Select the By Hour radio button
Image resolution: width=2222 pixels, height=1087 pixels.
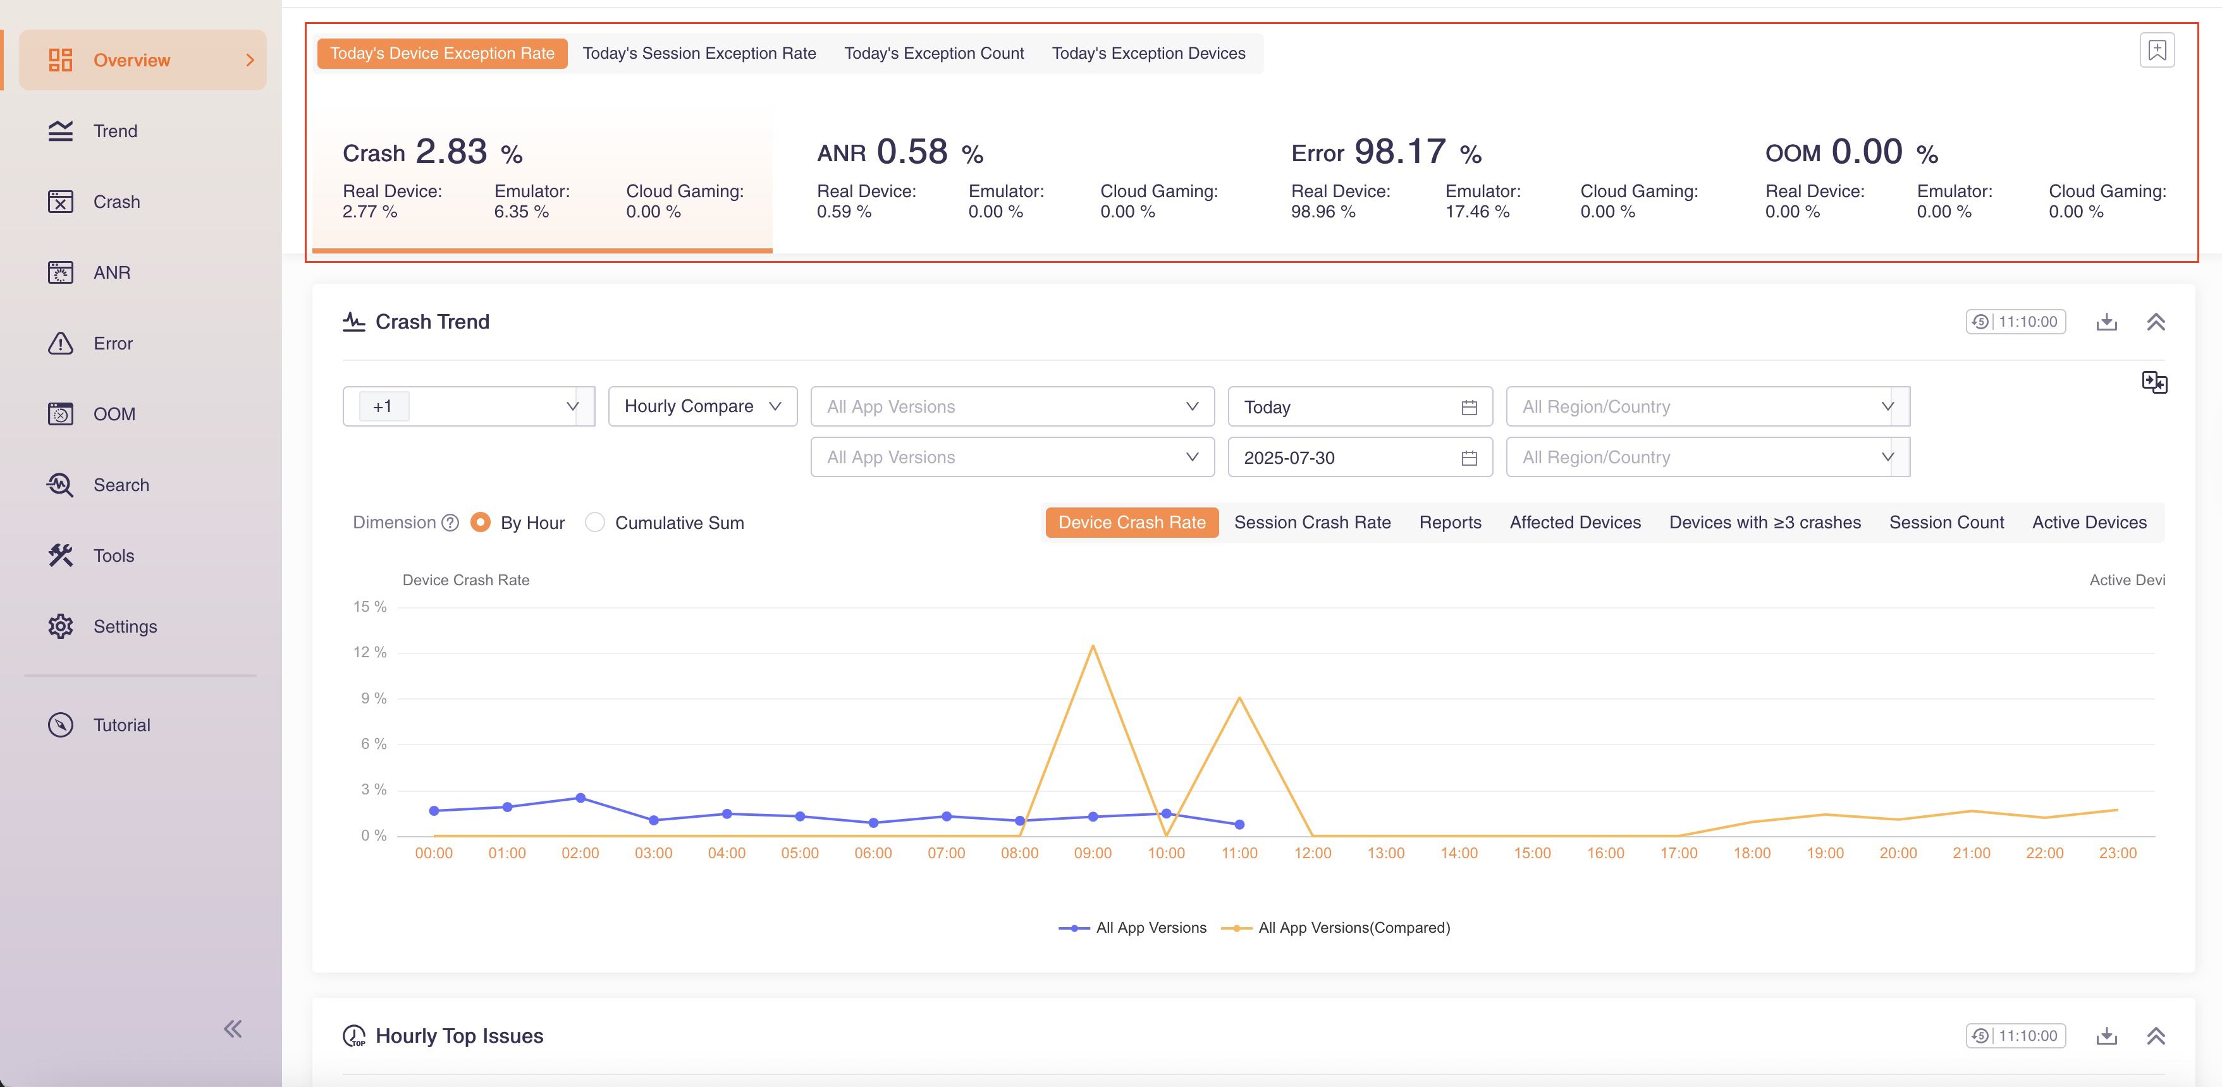(481, 523)
